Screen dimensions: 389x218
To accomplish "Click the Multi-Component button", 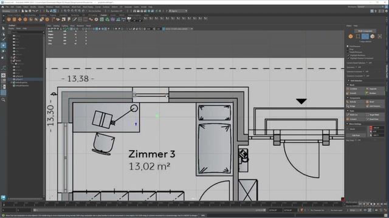I will pyautogui.click(x=365, y=31).
